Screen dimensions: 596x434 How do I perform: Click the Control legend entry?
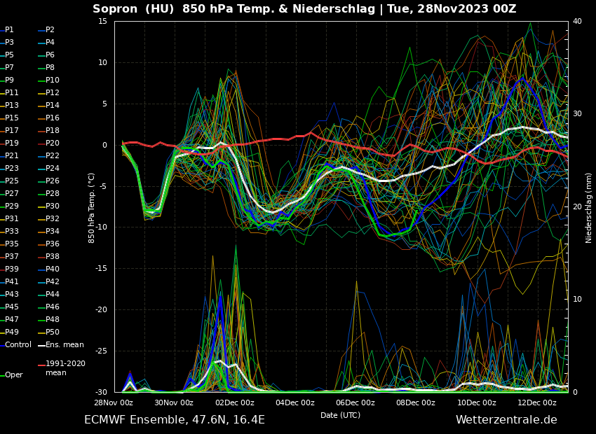[18, 345]
